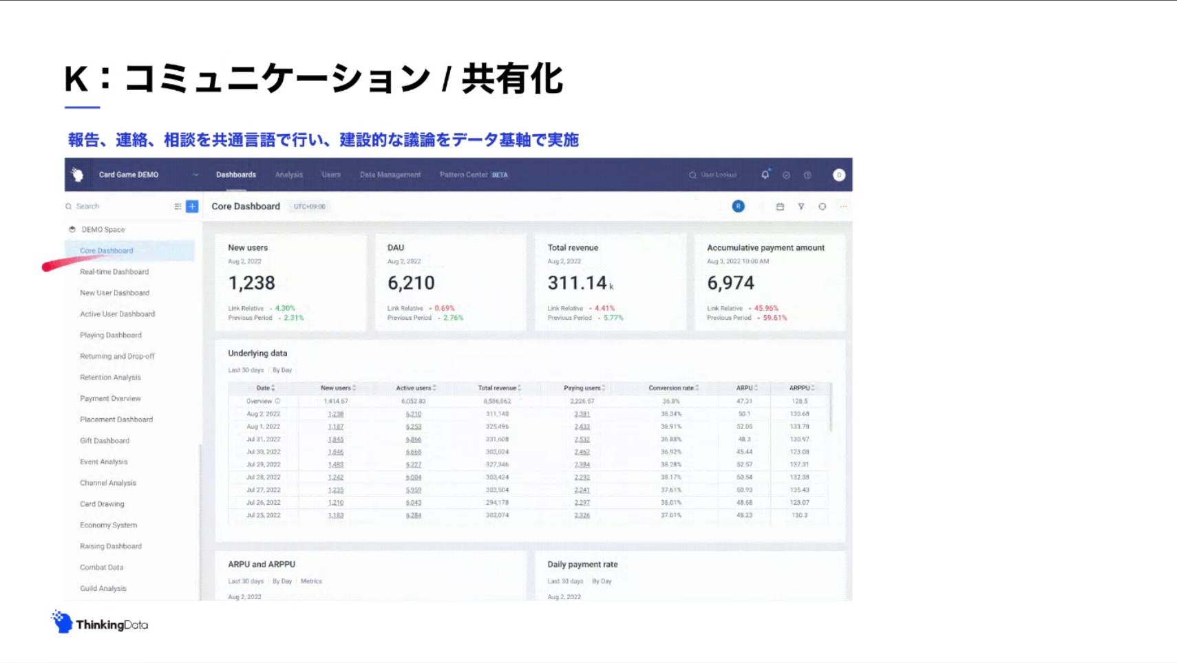The width and height of the screenshot is (1177, 663).
Task: Open Gift Dashboard
Action: point(105,441)
